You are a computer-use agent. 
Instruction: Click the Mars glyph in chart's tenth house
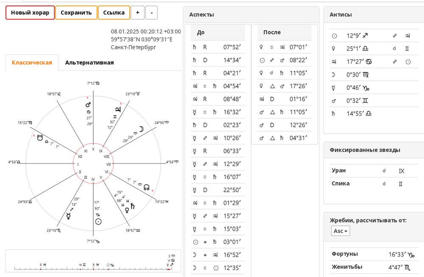[x=88, y=105]
